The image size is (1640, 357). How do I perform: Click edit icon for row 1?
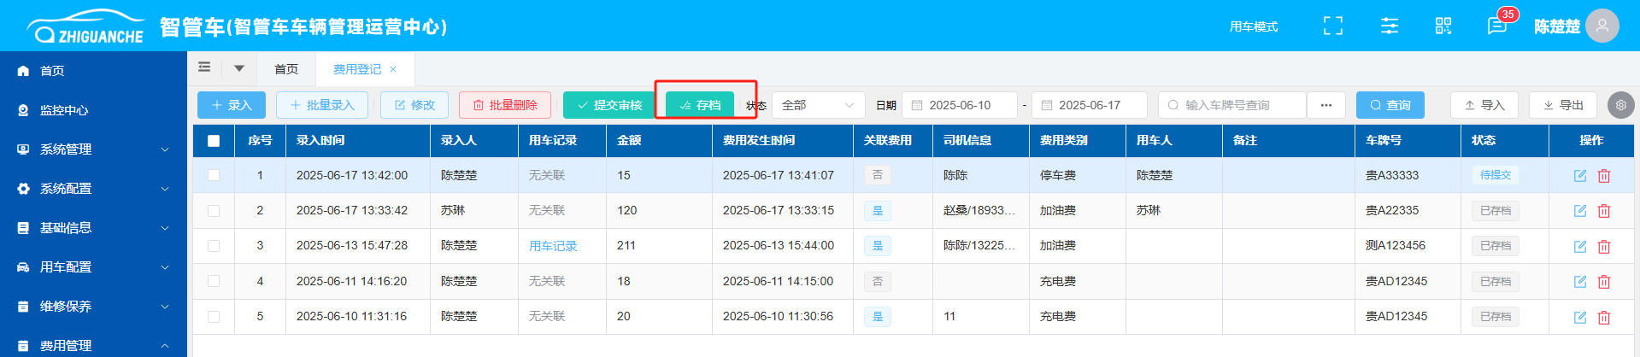pos(1580,176)
